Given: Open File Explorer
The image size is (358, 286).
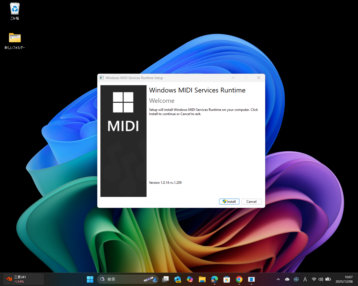Looking at the screenshot, I should click(202, 279).
